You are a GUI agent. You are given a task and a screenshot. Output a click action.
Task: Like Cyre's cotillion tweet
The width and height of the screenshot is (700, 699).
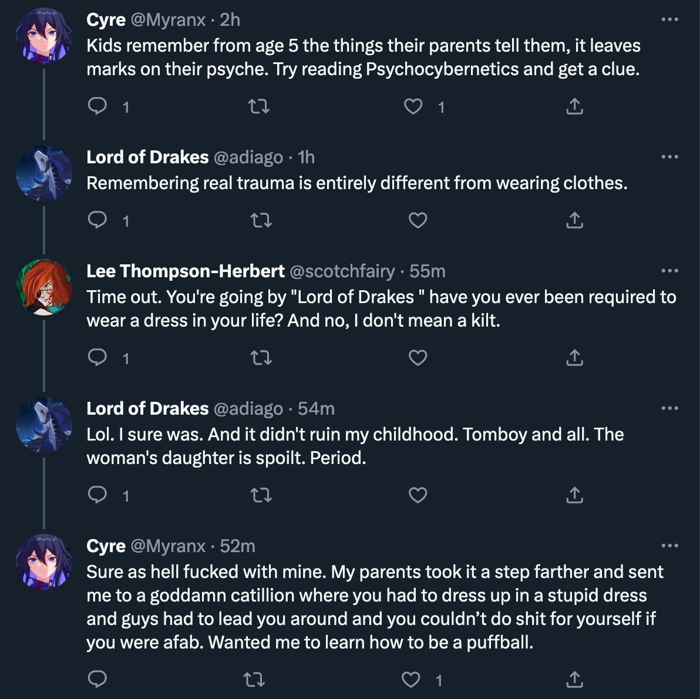[x=410, y=680]
